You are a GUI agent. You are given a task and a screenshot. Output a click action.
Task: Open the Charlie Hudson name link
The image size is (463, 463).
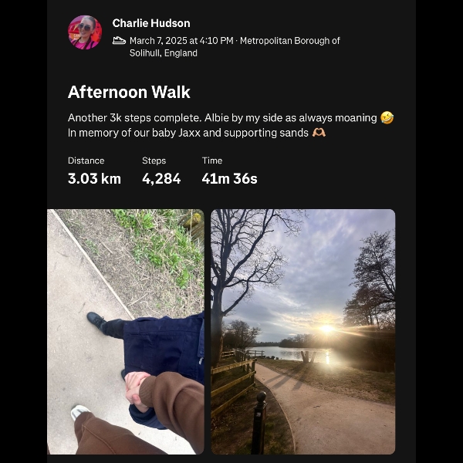(151, 23)
